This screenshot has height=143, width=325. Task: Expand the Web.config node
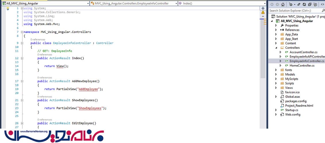pyautogui.click(x=276, y=115)
